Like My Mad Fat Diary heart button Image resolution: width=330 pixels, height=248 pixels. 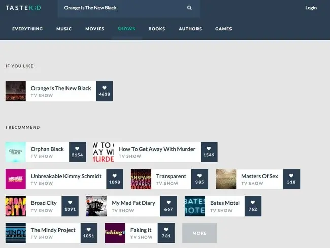click(x=169, y=206)
